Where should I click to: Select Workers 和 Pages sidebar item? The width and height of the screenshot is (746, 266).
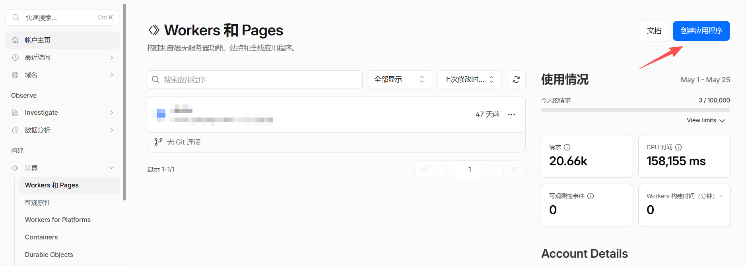pos(70,185)
